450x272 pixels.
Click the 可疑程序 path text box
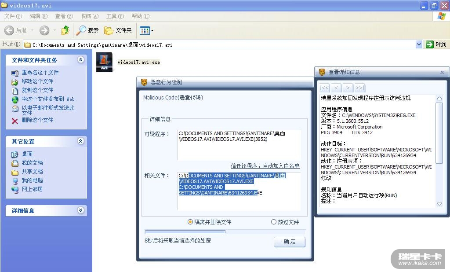tap(239, 145)
